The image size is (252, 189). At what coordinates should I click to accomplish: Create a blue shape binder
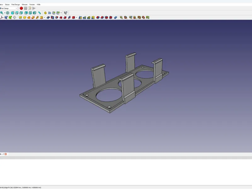6,18
